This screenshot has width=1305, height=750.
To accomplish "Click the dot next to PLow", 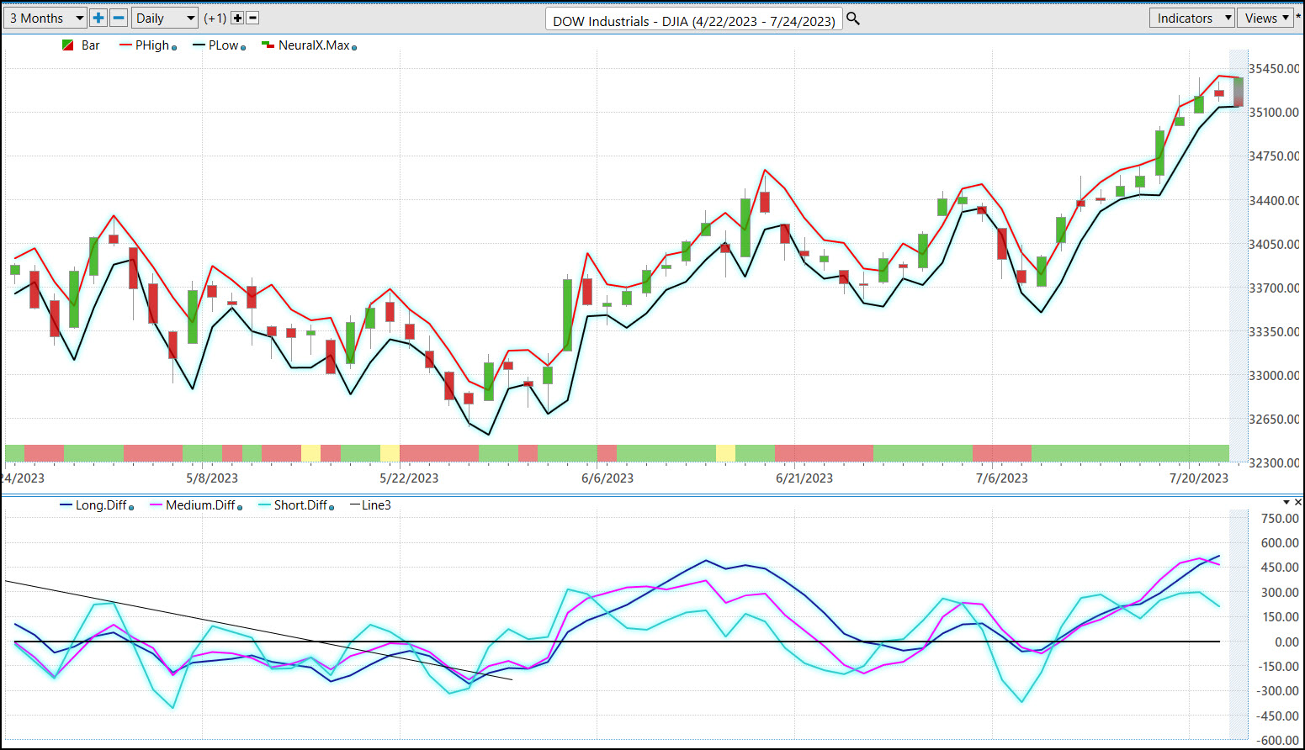I will (x=243, y=48).
